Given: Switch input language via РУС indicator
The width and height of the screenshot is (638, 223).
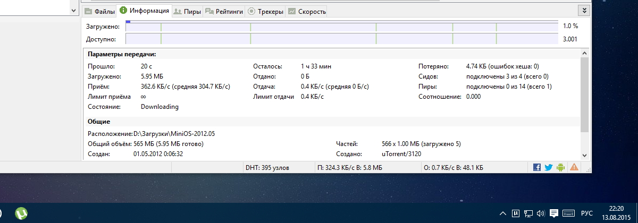Looking at the screenshot, I should coord(586,213).
